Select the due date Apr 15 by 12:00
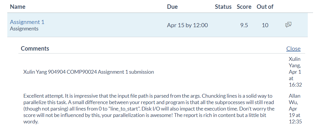The width and height of the screenshot is (318, 131). click(x=187, y=25)
